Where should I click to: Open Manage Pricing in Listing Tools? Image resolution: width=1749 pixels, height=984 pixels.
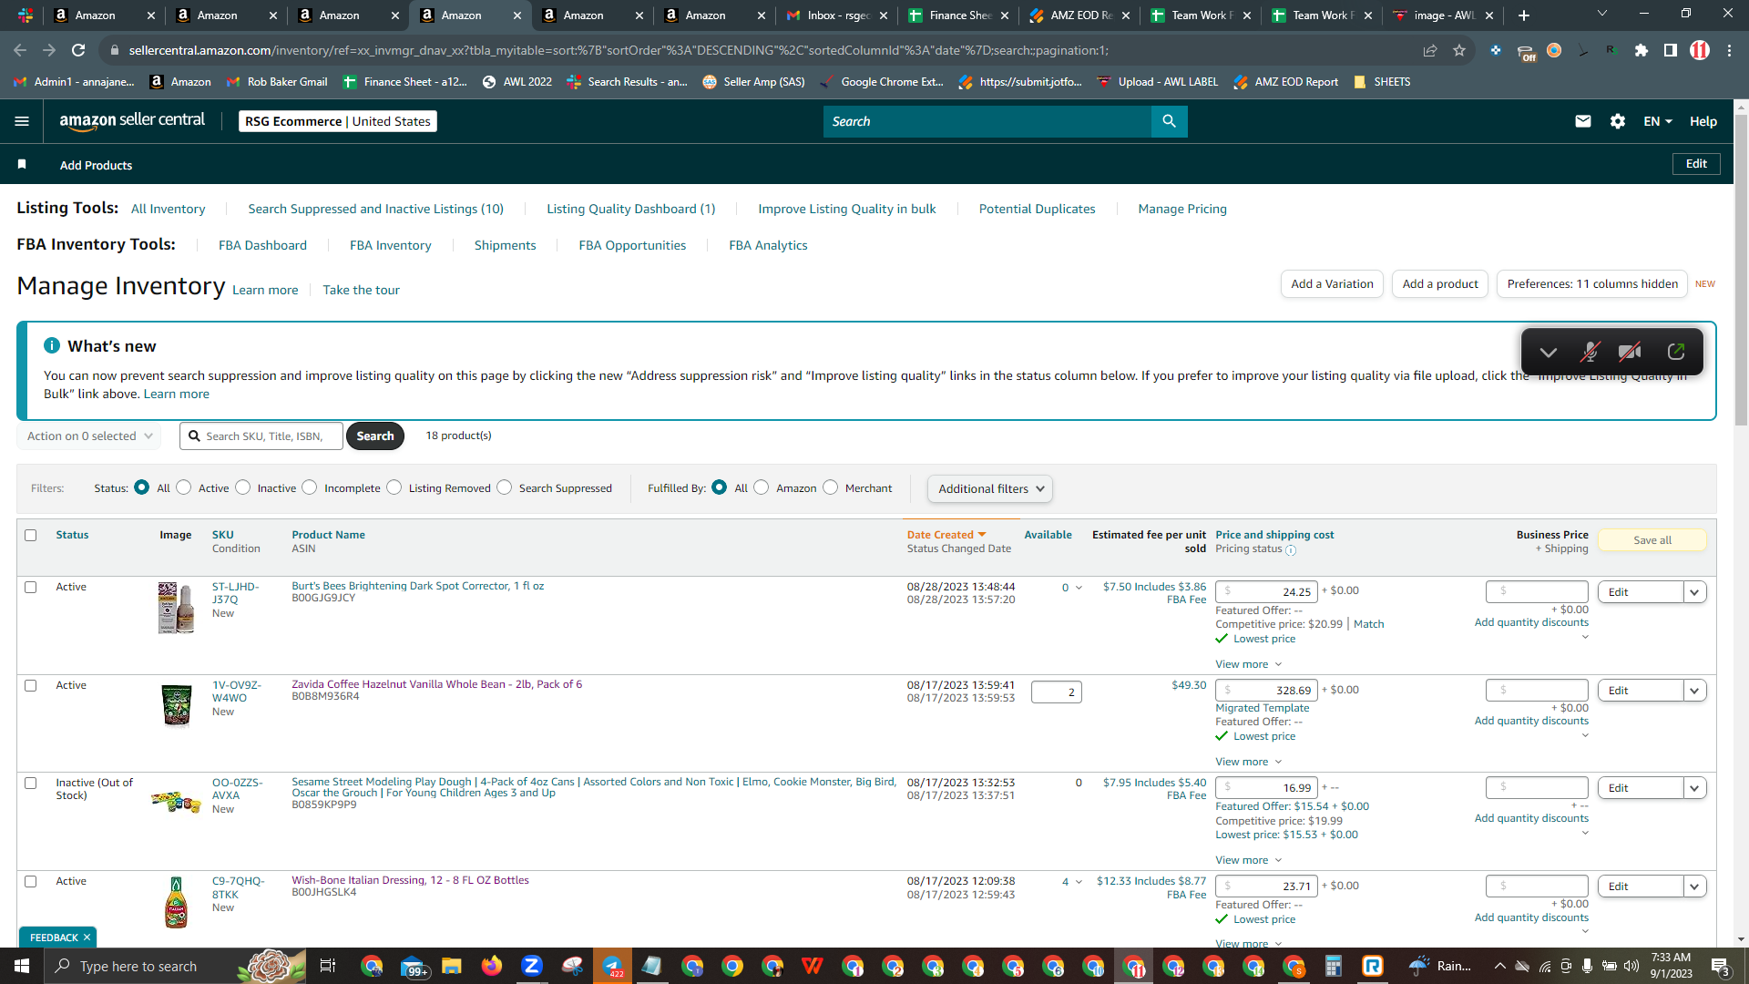[x=1182, y=209]
